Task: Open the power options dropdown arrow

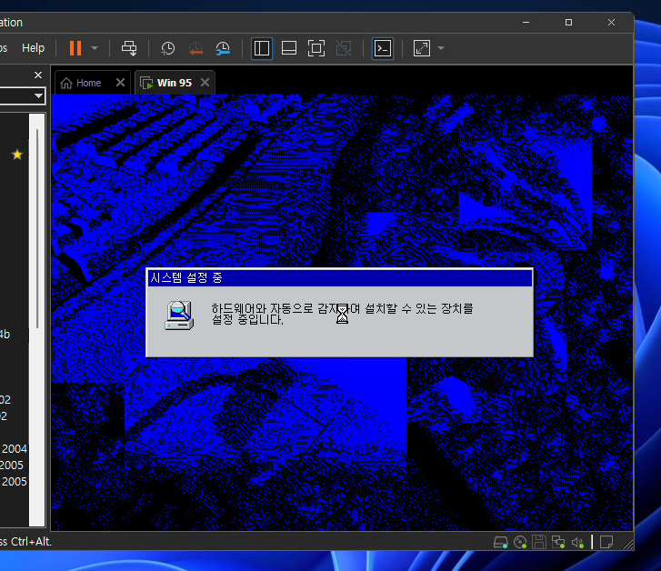Action: 95,48
